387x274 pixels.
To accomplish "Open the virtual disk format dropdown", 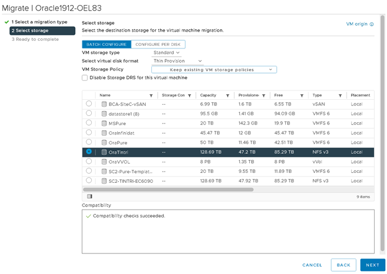I will pyautogui.click(x=178, y=61).
